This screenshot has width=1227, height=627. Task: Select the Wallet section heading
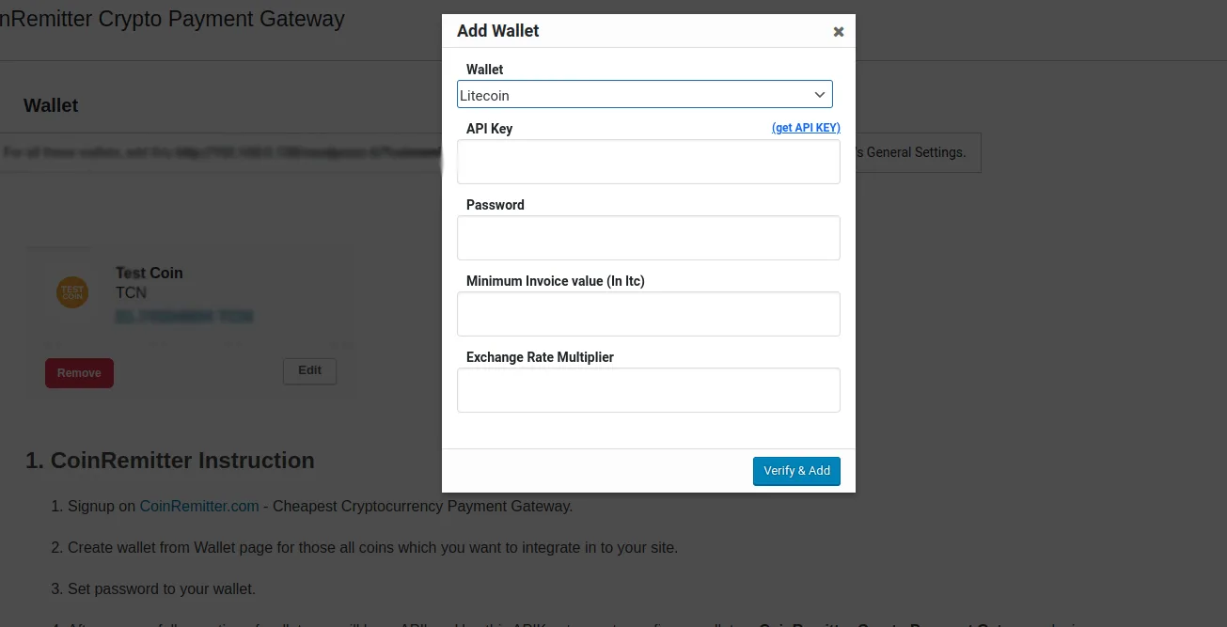(51, 105)
